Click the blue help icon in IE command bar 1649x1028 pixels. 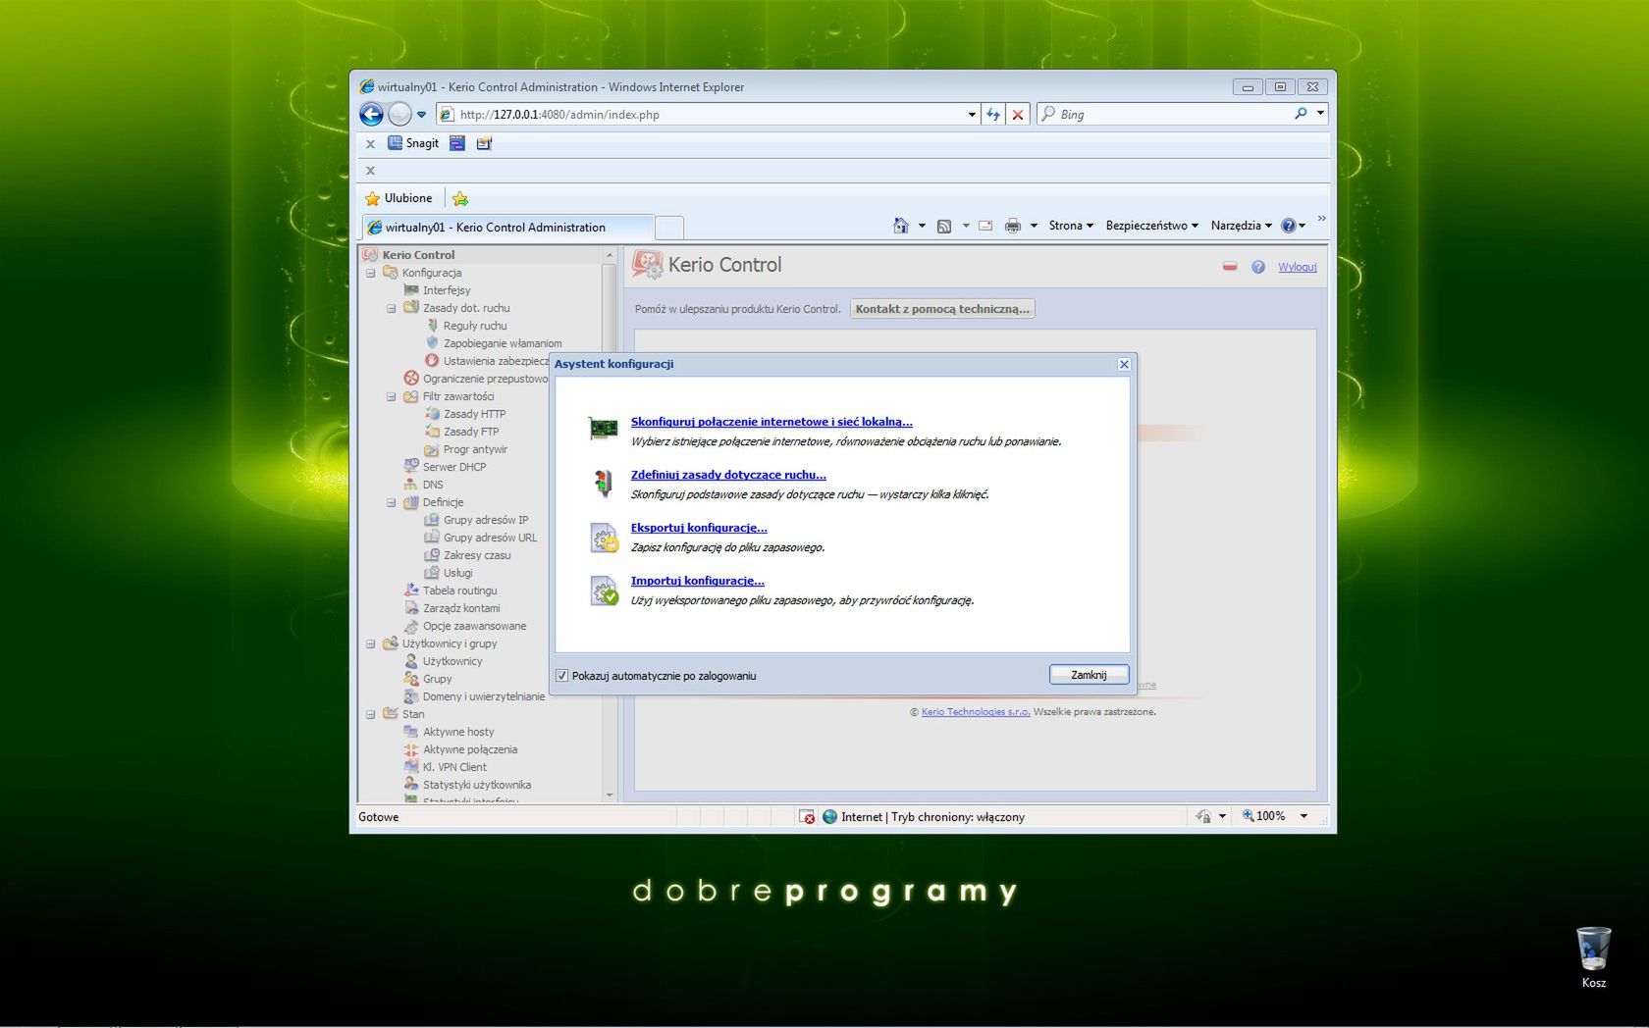1288,226
